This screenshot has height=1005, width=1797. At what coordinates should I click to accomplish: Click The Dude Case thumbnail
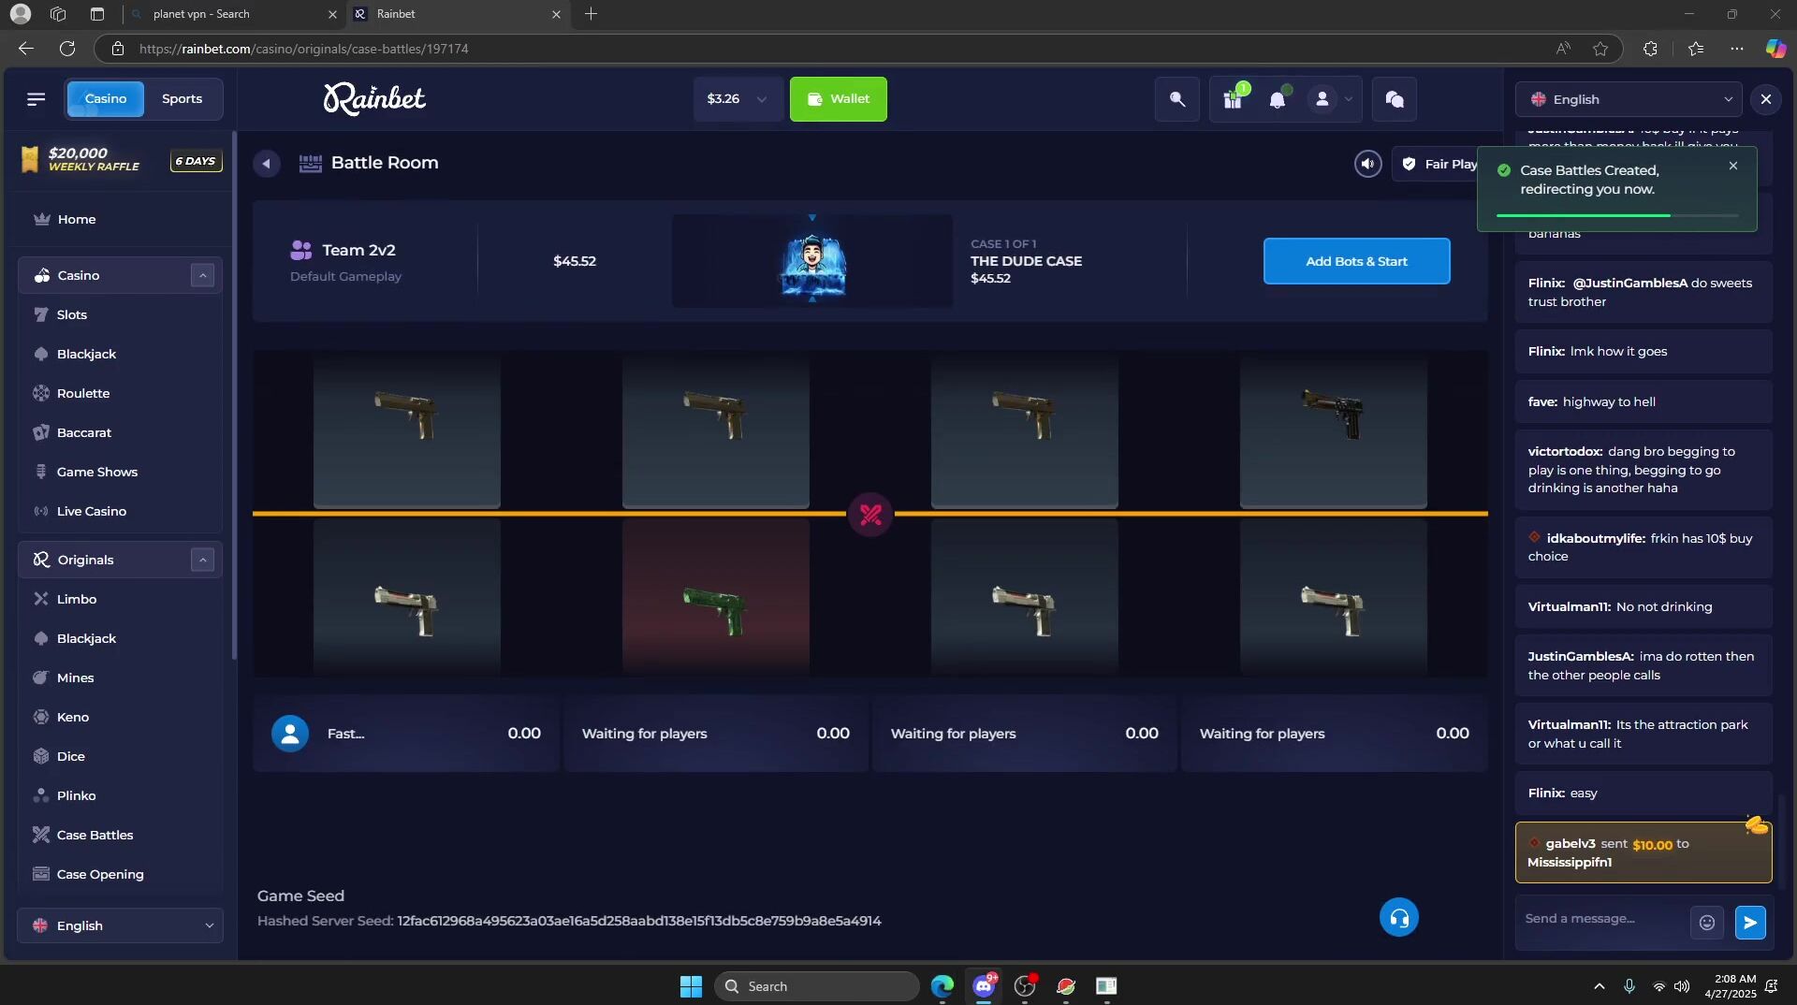pyautogui.click(x=811, y=261)
